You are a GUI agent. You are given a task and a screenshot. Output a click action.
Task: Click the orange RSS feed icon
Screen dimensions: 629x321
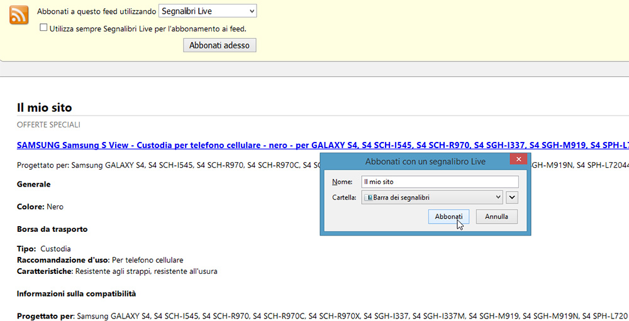click(x=19, y=15)
